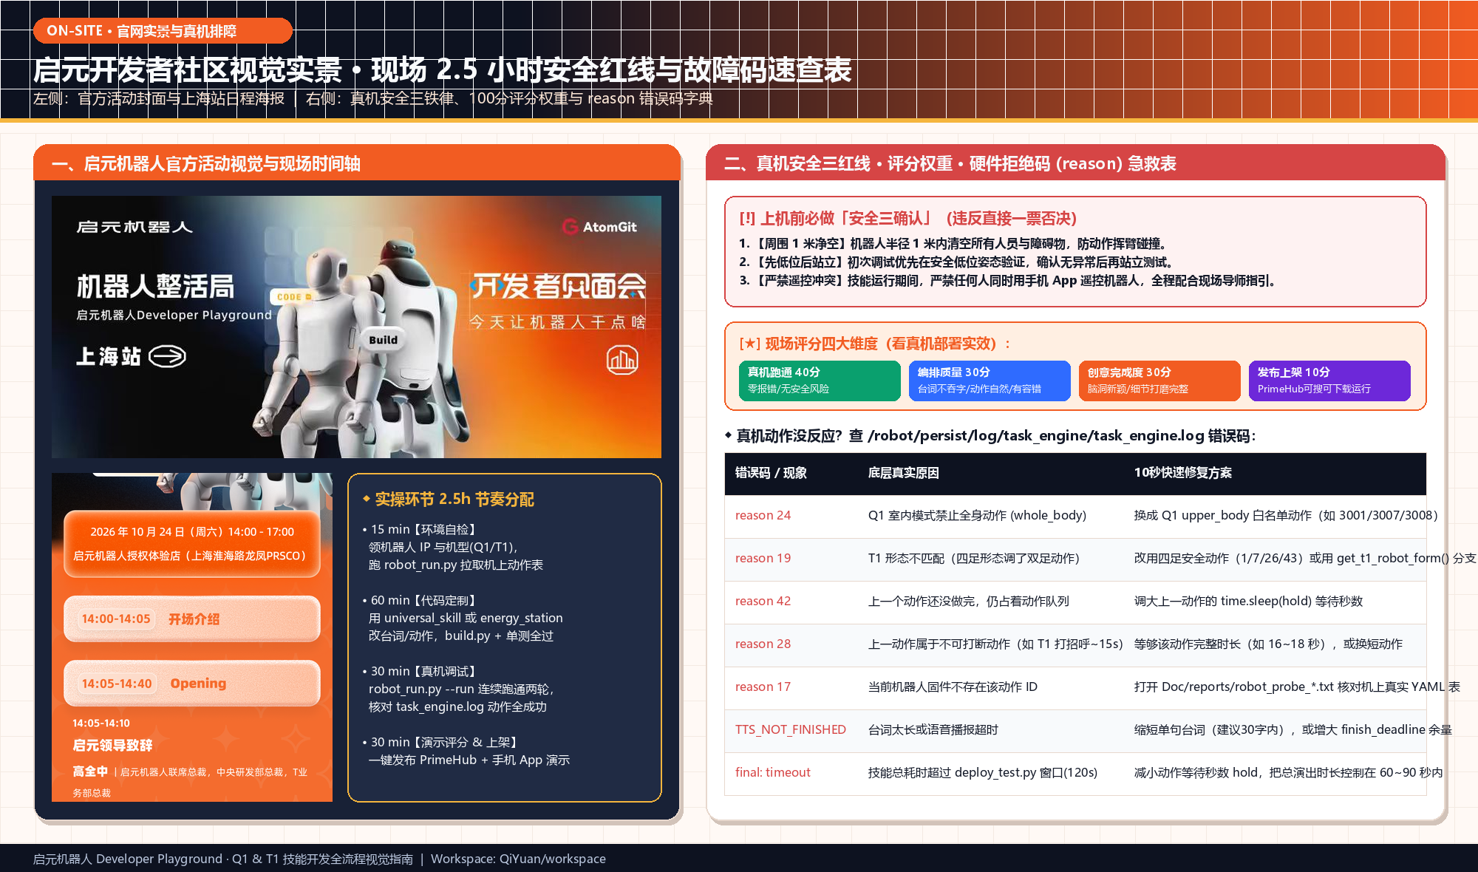Click the 错误码 / 现象 column header
Image resolution: width=1478 pixels, height=872 pixels.
coord(771,473)
